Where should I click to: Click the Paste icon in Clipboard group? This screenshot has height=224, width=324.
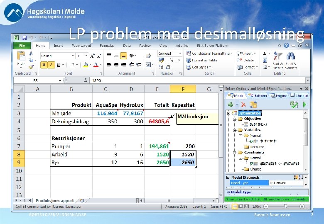(21, 56)
